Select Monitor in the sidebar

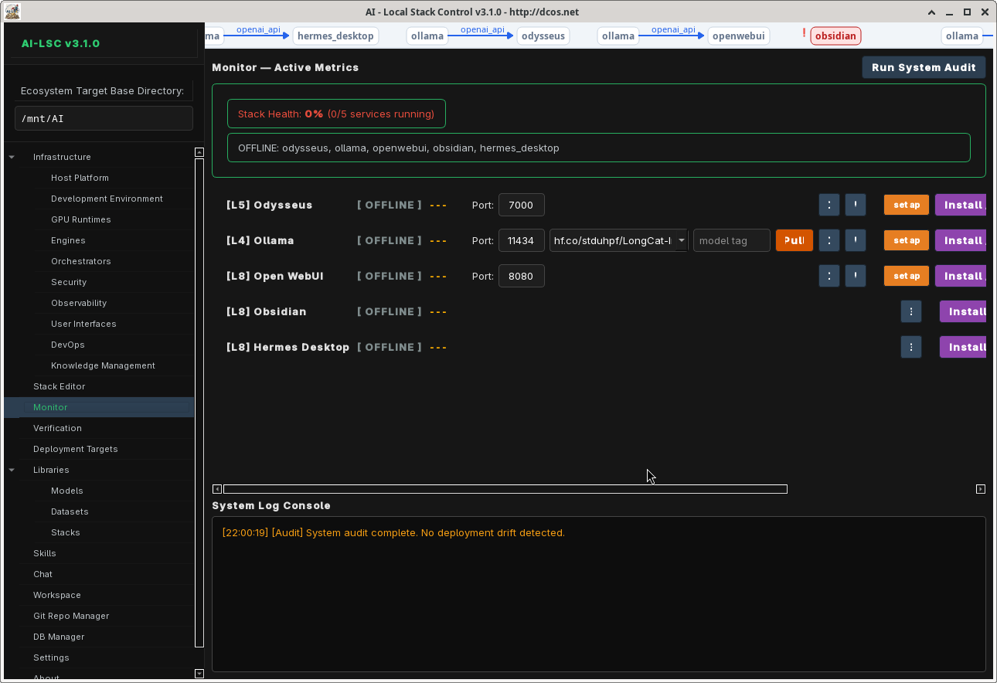99,407
